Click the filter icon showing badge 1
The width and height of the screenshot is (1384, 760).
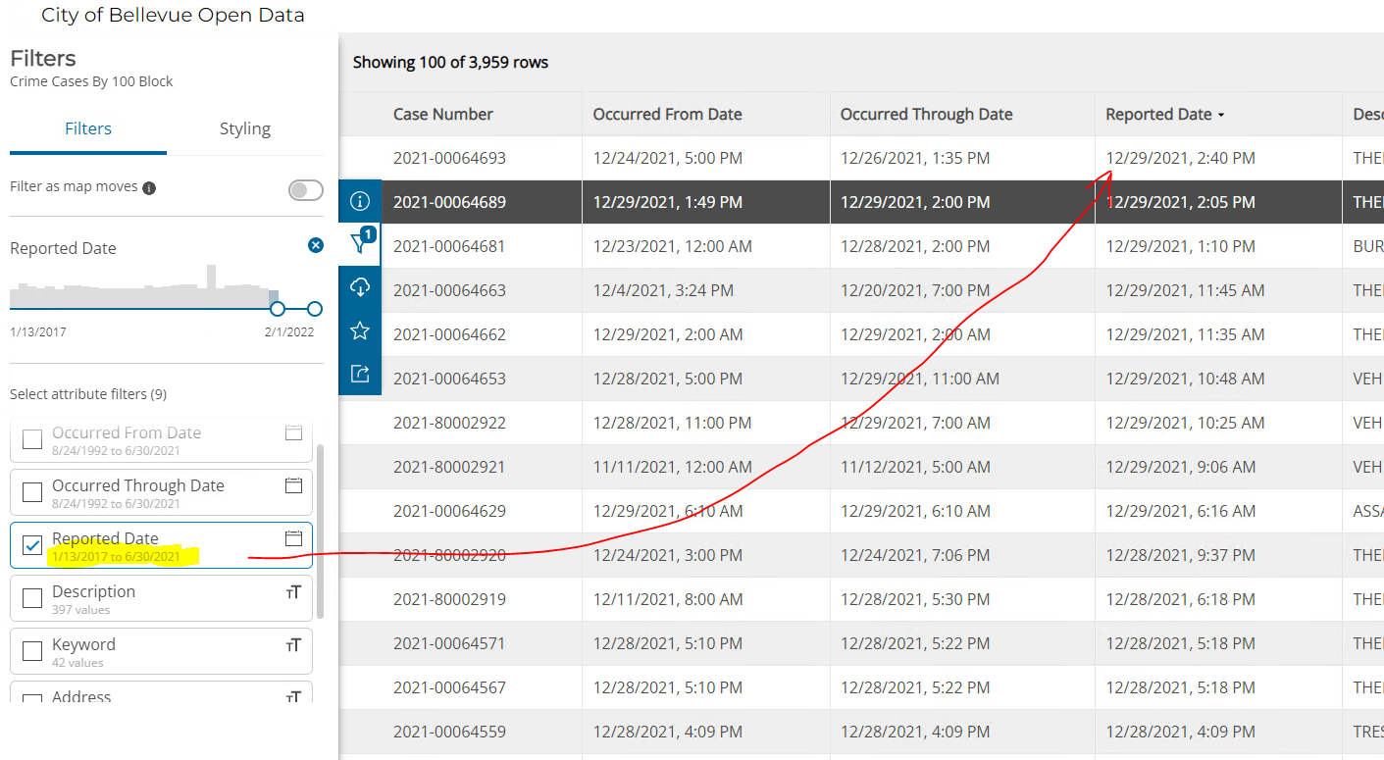point(360,243)
